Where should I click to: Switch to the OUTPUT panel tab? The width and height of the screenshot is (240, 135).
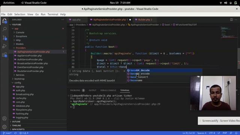tap(93, 90)
